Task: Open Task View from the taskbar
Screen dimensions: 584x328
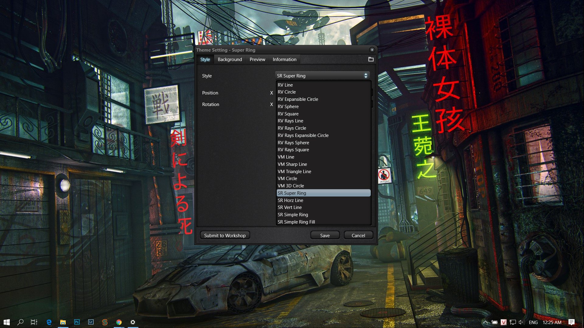Action: tap(34, 322)
